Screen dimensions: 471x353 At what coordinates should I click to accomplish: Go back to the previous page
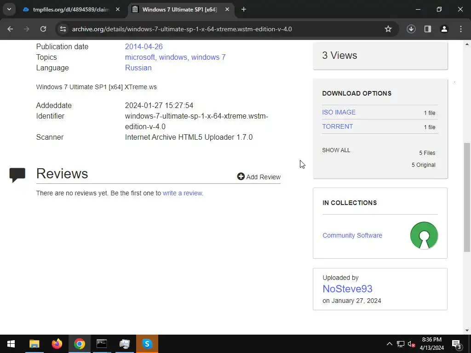[x=10, y=29]
